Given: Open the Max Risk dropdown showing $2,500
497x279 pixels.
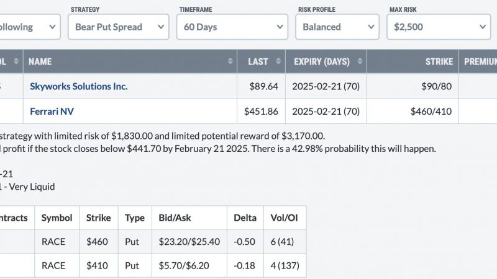Looking at the screenshot, I should [439, 27].
